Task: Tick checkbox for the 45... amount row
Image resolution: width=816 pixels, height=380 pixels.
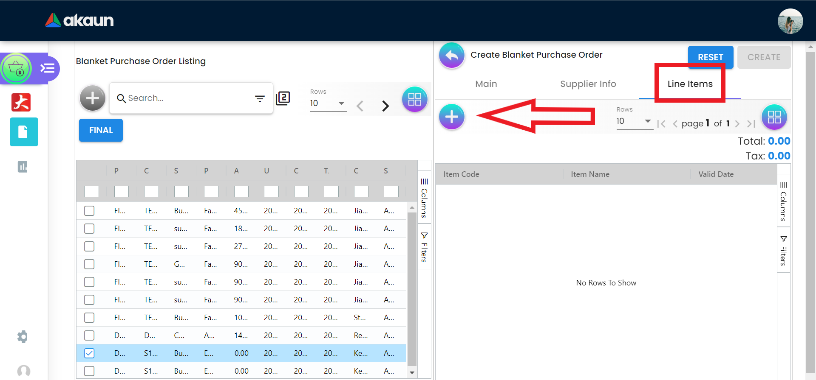Action: [89, 211]
